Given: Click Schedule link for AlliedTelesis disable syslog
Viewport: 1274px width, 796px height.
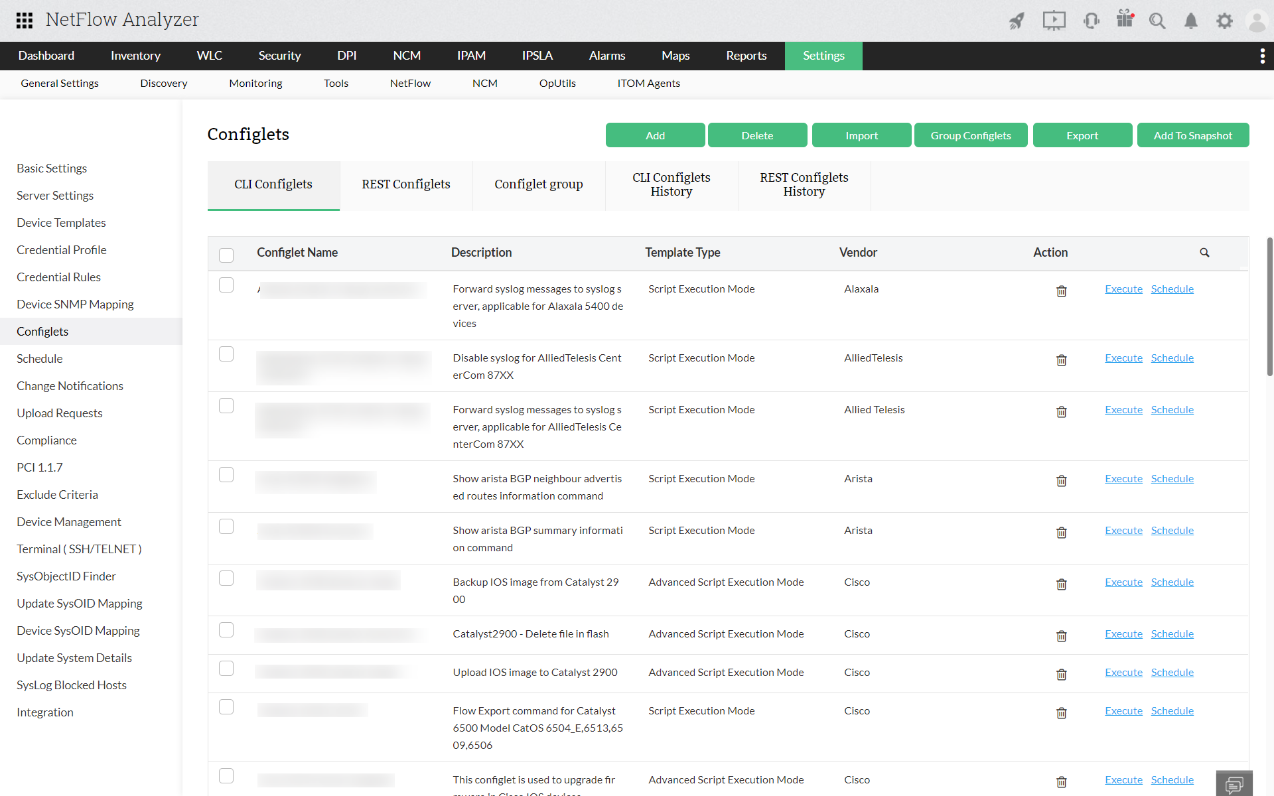Looking at the screenshot, I should point(1172,358).
